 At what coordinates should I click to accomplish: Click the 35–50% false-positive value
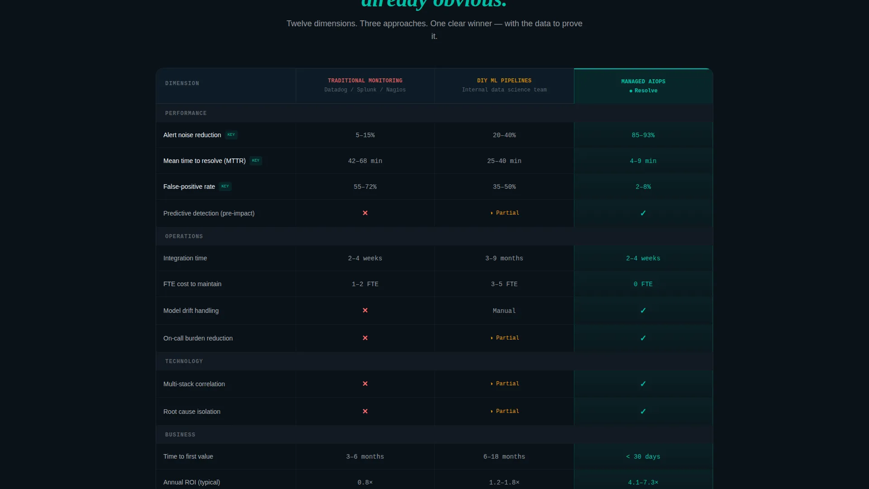tap(504, 187)
